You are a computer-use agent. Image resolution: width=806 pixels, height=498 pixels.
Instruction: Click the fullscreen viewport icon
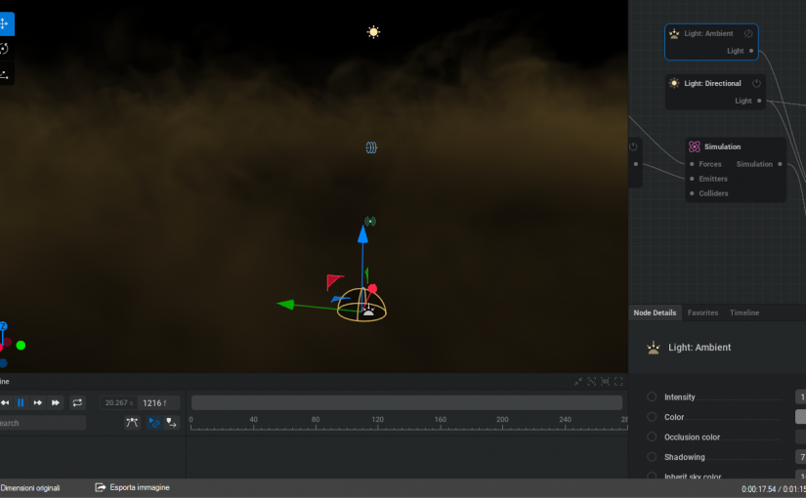click(x=619, y=382)
